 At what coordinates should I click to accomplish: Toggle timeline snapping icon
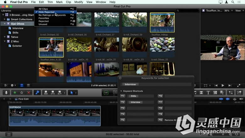(x=241, y=99)
